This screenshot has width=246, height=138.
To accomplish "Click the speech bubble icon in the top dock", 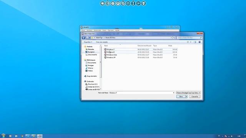I will (113, 3).
